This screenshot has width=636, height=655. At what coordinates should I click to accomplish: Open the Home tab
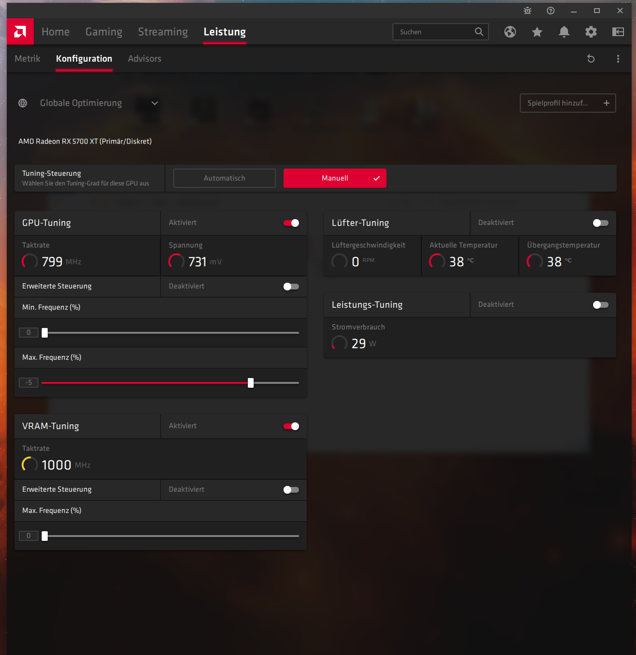(x=55, y=32)
